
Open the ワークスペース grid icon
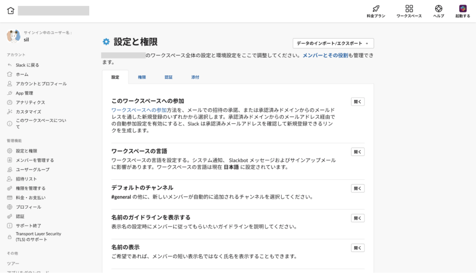click(409, 9)
